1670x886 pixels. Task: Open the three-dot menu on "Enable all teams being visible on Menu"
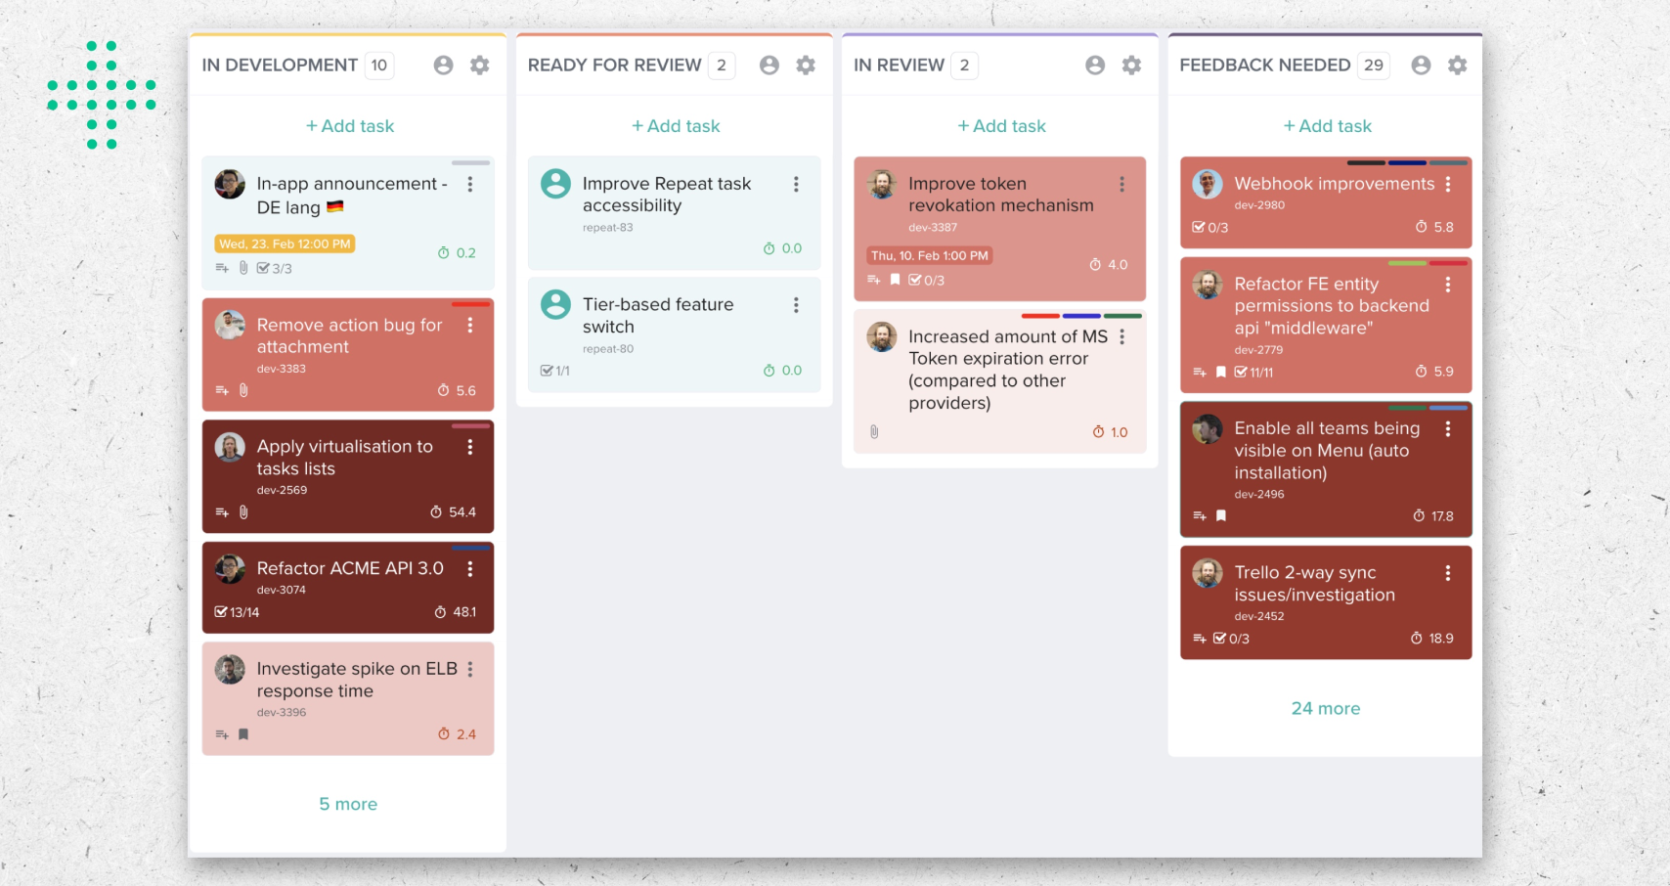pyautogui.click(x=1449, y=428)
